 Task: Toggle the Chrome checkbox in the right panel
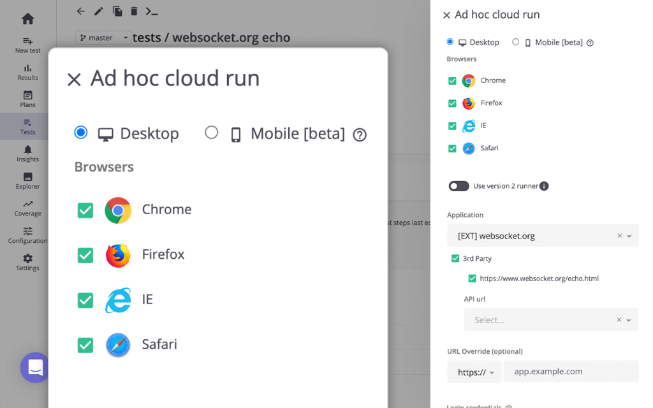(x=452, y=81)
